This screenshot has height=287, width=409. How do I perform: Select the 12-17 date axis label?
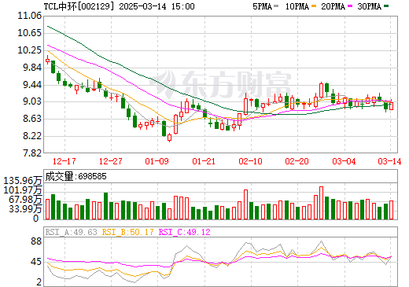pyautogui.click(x=64, y=161)
